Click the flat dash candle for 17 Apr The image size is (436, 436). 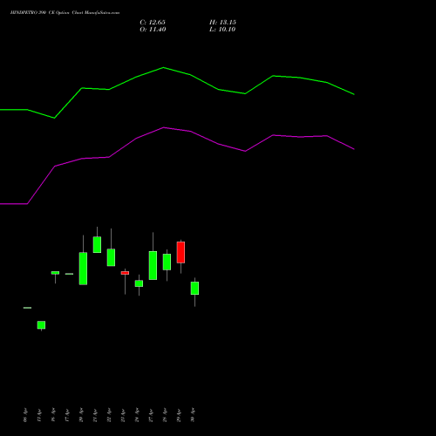point(69,274)
